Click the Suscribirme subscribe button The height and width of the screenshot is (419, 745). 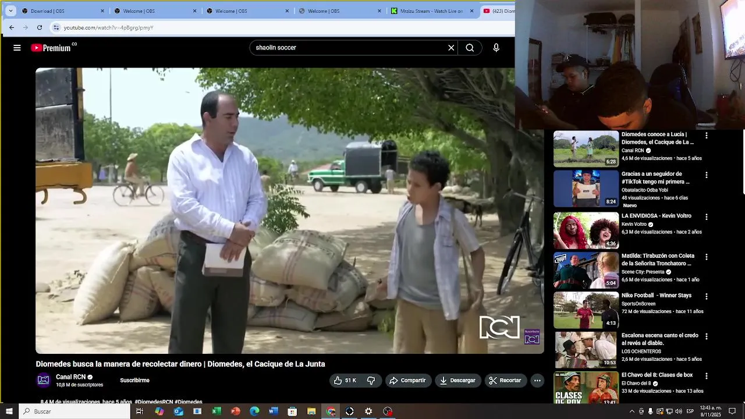[x=134, y=381]
